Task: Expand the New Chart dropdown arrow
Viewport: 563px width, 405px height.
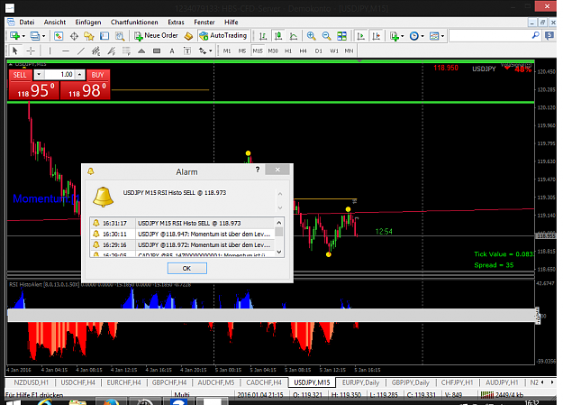Action: tap(23, 36)
